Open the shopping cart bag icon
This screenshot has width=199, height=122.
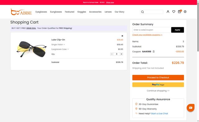coord(179,12)
